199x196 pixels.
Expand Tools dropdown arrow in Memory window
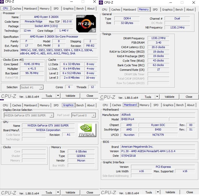coord(157,97)
